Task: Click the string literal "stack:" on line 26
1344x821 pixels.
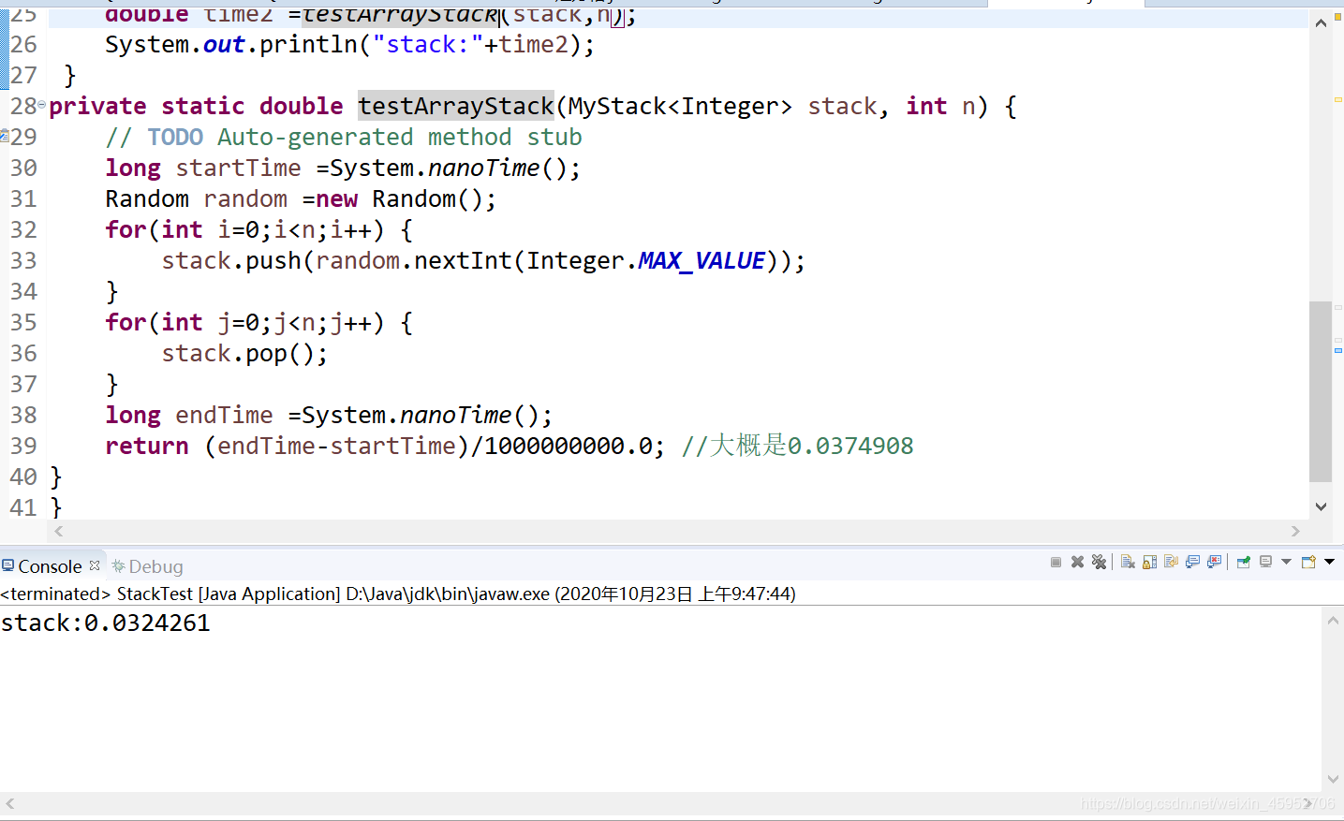Action: 428,44
